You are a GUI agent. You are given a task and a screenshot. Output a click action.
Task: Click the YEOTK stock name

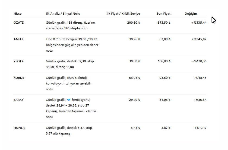[x=18, y=61]
